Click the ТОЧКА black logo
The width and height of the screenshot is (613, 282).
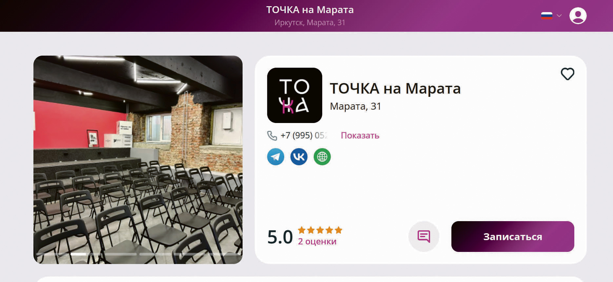(295, 95)
